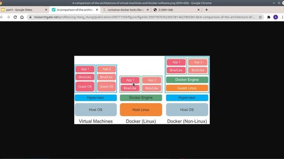Switch to container docker looks like tab
The width and height of the screenshot is (284, 159).
pos(126,10)
